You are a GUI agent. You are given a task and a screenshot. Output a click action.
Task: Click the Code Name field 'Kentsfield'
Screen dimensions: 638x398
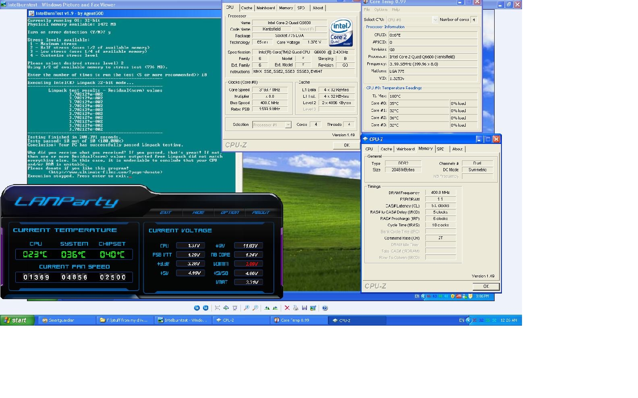coord(271,29)
